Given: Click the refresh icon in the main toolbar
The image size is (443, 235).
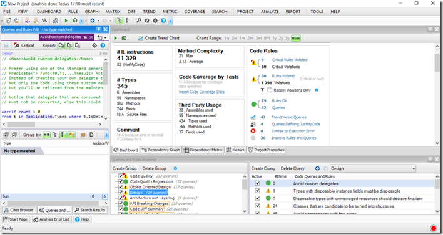Looking at the screenshot, I should click(x=147, y=21).
